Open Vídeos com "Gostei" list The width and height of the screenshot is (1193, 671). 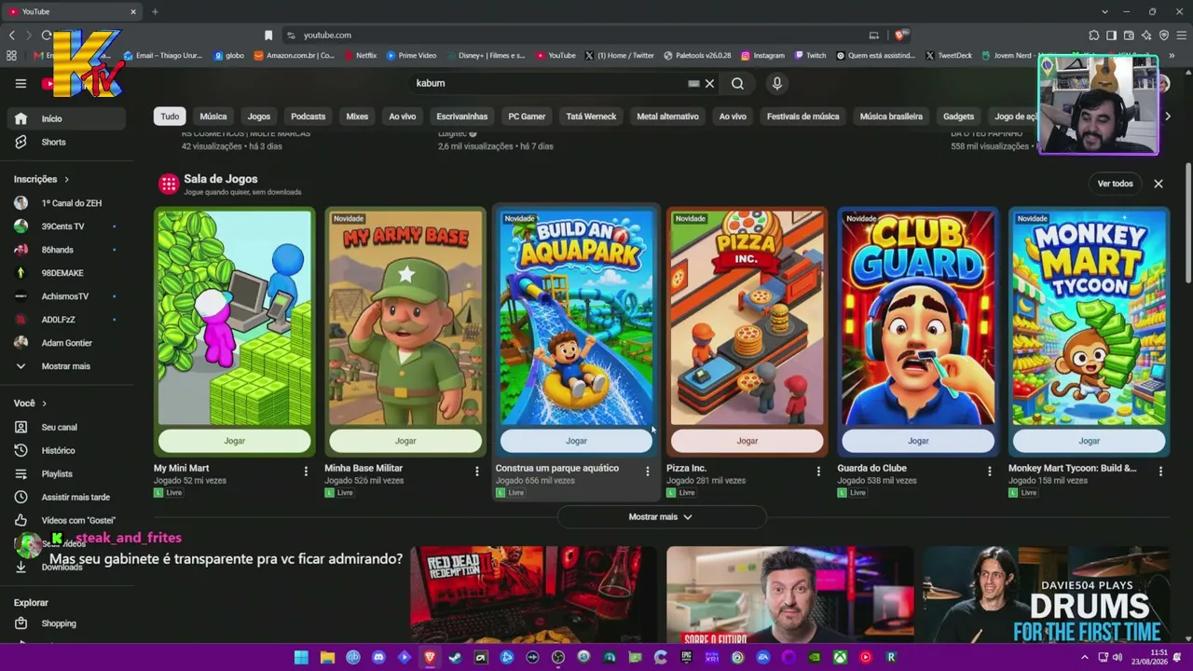click(65, 520)
